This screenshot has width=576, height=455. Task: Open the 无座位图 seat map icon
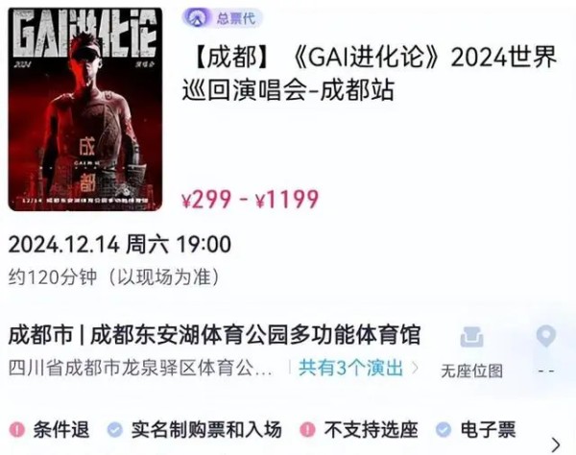(x=471, y=337)
